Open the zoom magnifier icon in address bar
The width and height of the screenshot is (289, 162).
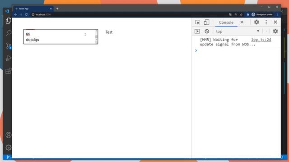click(x=236, y=14)
